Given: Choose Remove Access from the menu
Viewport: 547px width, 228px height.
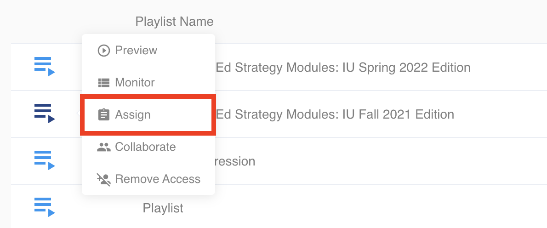Looking at the screenshot, I should [158, 179].
